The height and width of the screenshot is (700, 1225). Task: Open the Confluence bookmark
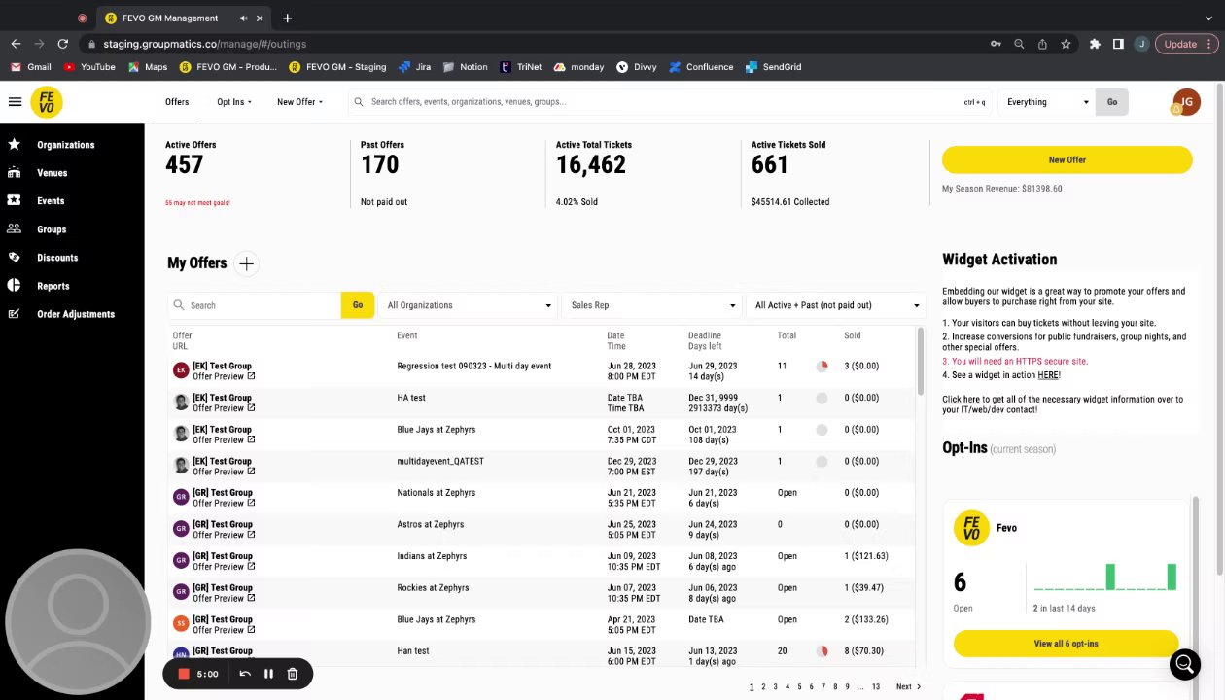(700, 67)
